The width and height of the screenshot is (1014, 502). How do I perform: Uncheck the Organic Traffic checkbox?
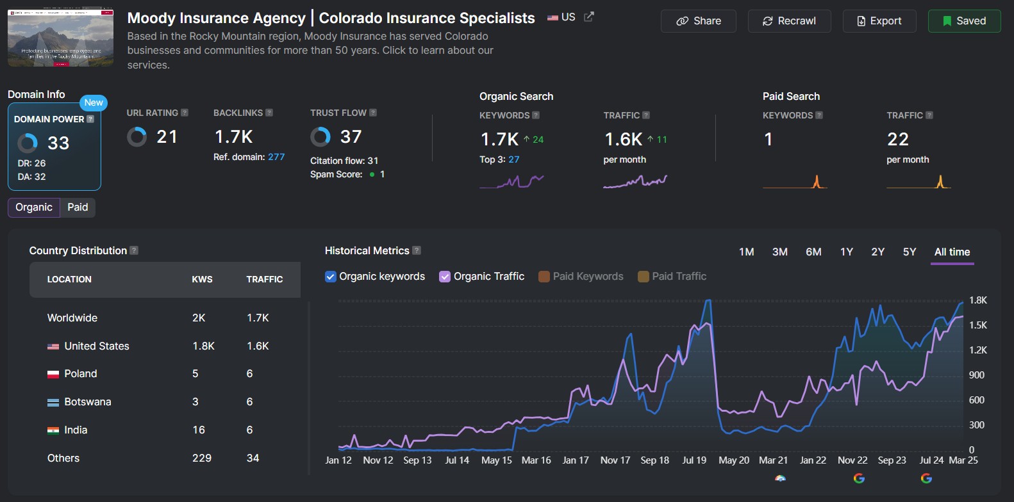coord(445,277)
